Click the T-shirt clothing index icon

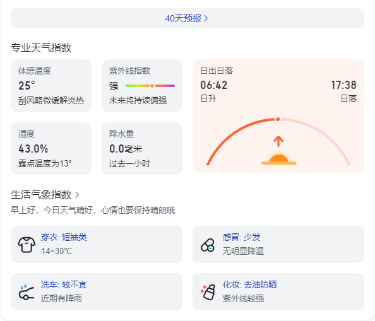[27, 245]
